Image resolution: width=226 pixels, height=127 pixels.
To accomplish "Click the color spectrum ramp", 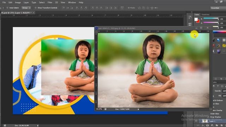I will point(219,32).
